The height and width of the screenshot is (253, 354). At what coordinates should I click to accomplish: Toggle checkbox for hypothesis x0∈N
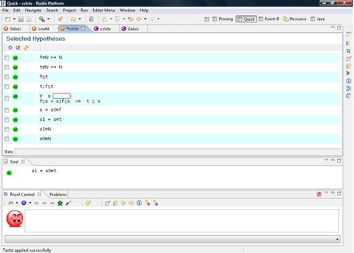pyautogui.click(x=7, y=139)
